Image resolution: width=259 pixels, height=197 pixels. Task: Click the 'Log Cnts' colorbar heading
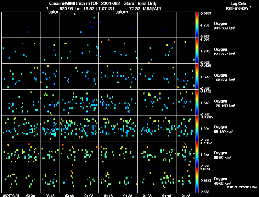[x=238, y=4]
